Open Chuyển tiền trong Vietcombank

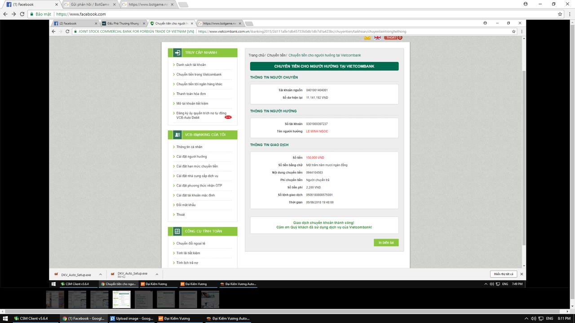tap(199, 74)
